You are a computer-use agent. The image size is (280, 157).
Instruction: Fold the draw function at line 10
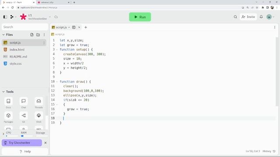pyautogui.click(x=57, y=82)
